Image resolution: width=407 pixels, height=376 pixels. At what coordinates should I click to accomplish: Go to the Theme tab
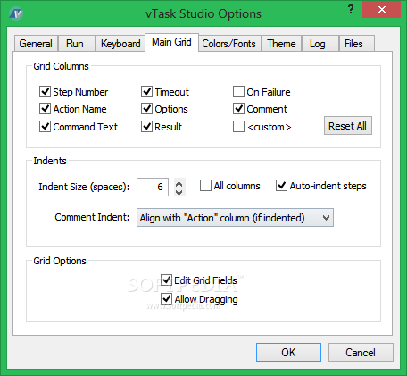[x=281, y=44]
